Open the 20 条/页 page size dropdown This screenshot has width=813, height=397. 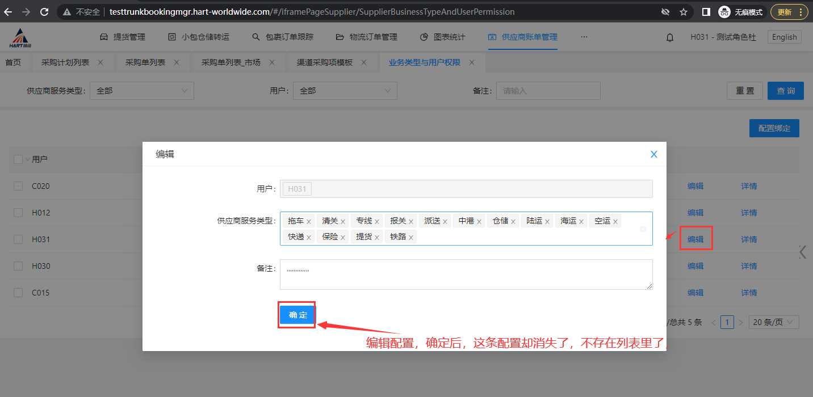(773, 322)
